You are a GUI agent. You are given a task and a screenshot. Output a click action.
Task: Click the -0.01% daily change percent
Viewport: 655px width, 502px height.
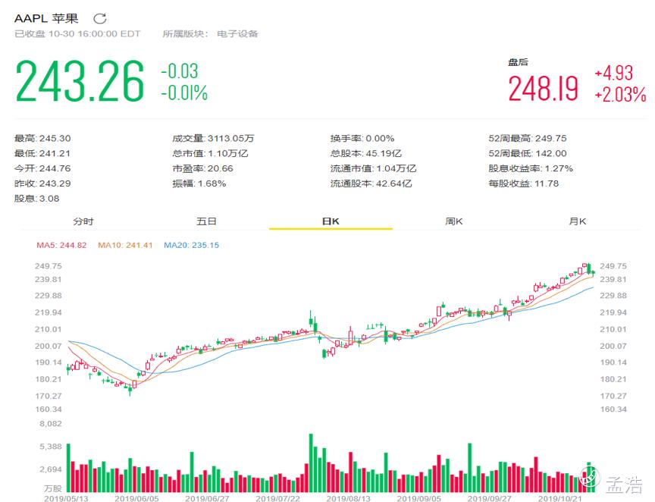pyautogui.click(x=184, y=93)
